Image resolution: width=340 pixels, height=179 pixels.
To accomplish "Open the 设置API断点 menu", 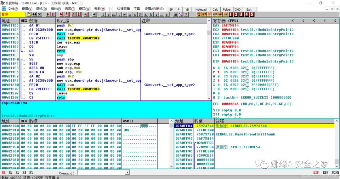I will coord(155,9).
